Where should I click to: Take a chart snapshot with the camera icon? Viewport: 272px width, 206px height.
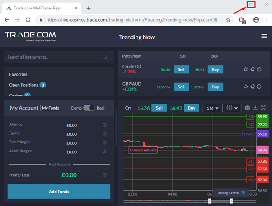point(247,108)
